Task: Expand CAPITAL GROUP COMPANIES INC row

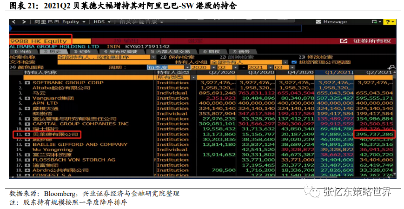Action: click(27, 124)
